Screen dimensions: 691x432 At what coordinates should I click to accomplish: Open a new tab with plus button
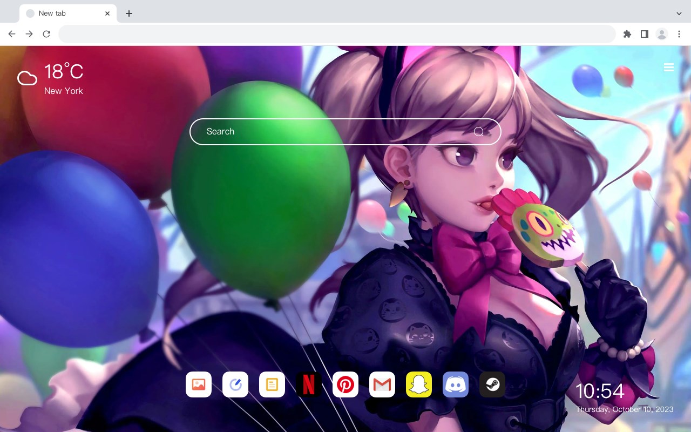[x=128, y=13]
